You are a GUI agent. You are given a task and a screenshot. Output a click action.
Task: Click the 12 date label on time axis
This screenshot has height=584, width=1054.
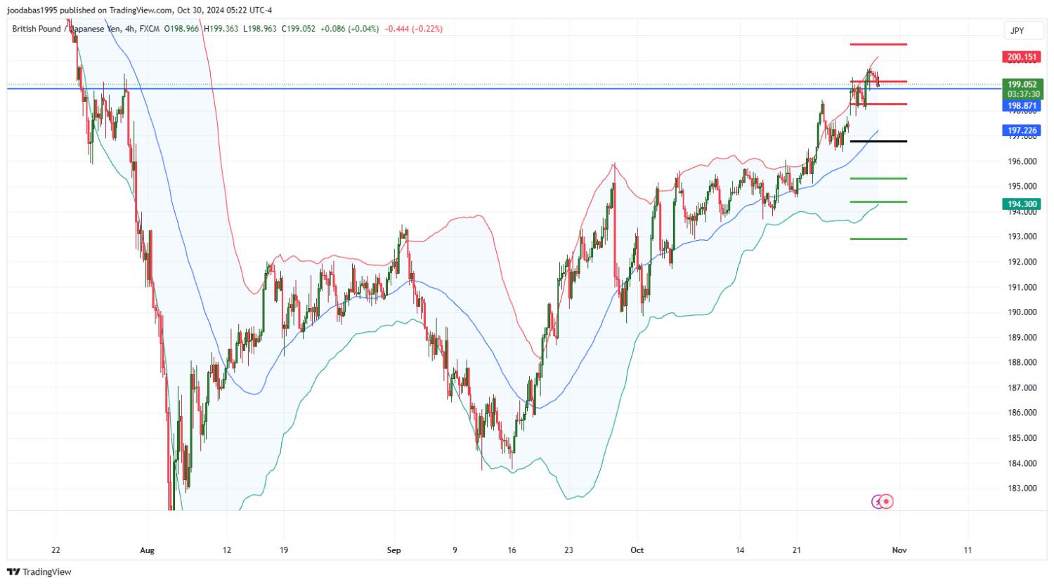226,550
